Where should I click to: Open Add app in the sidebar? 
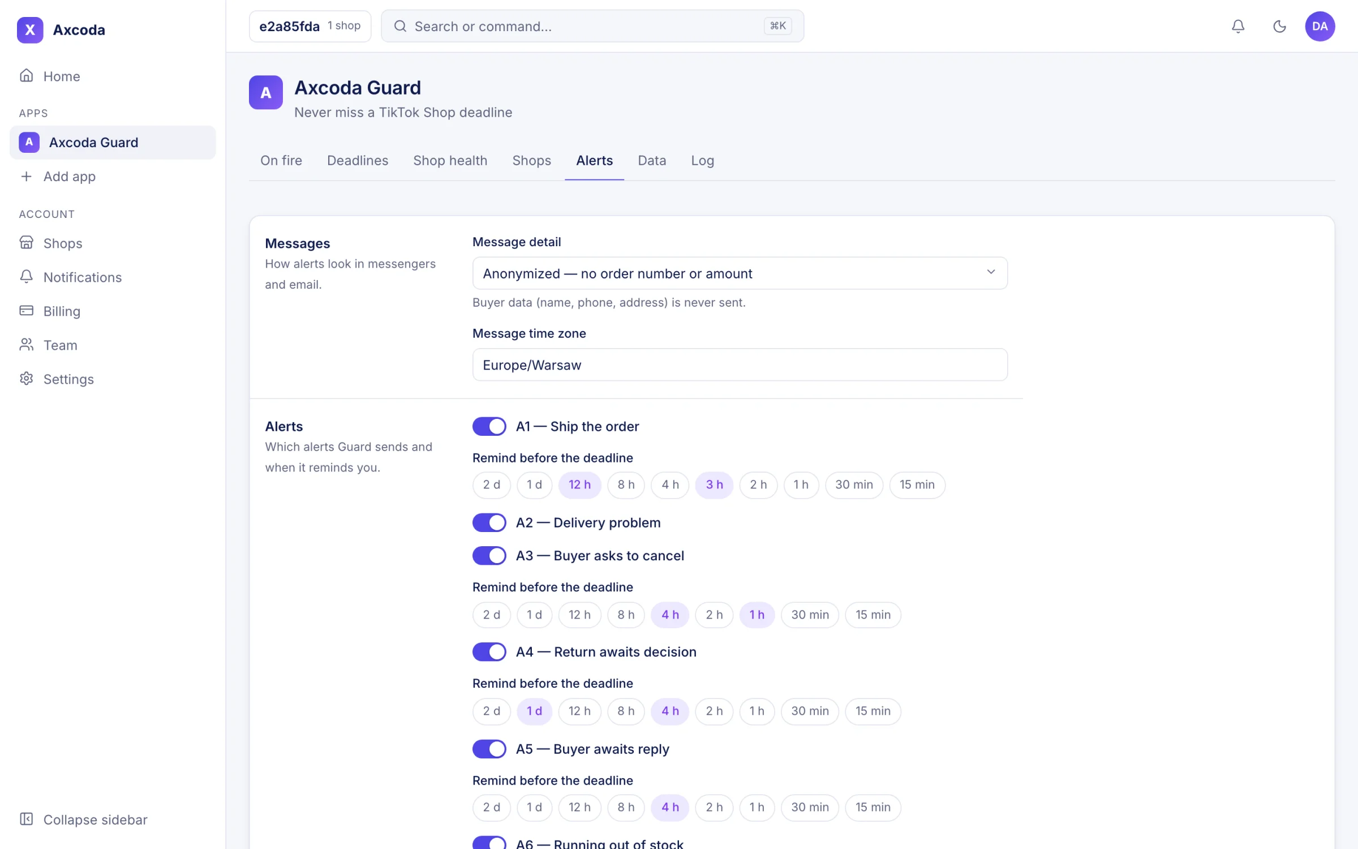coord(113,176)
